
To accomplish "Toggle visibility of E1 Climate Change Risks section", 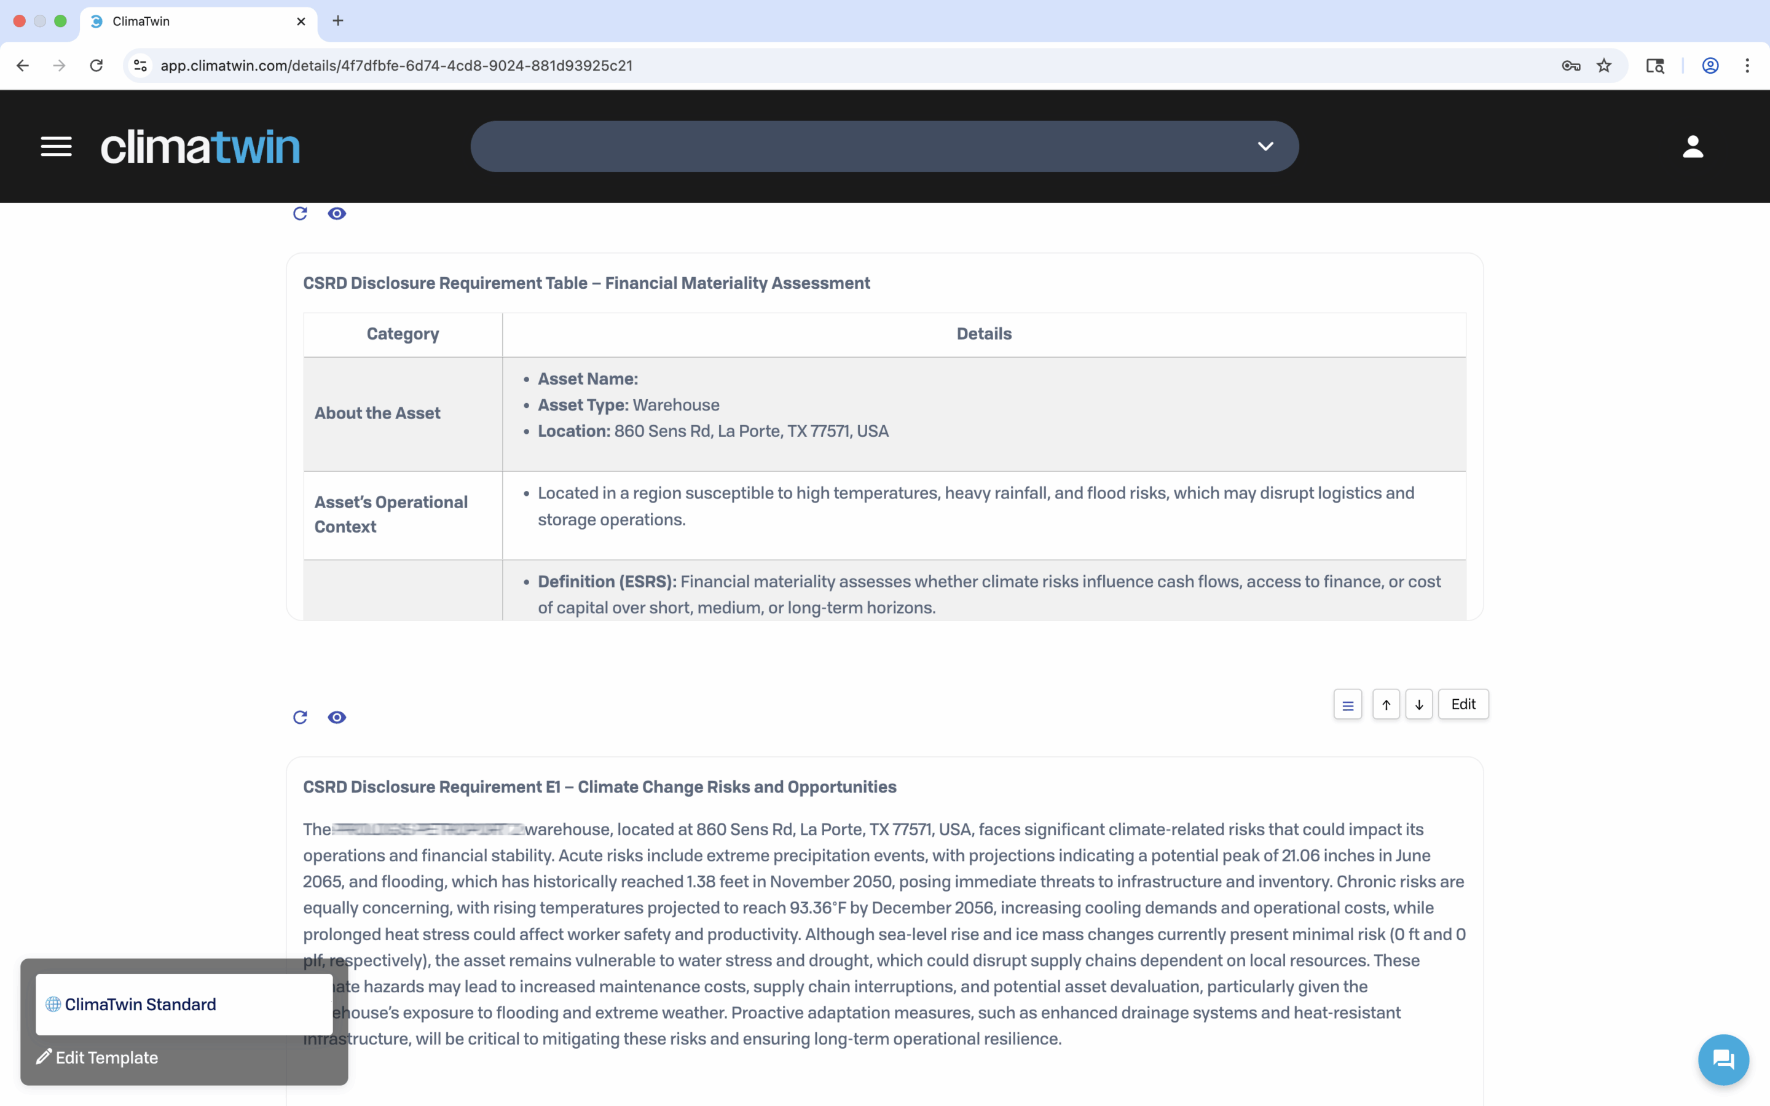I will 336,718.
